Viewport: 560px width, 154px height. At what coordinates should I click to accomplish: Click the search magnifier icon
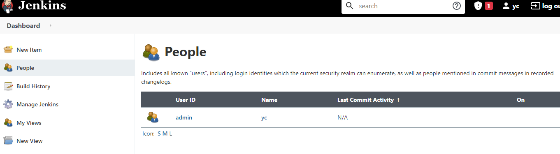[350, 6]
